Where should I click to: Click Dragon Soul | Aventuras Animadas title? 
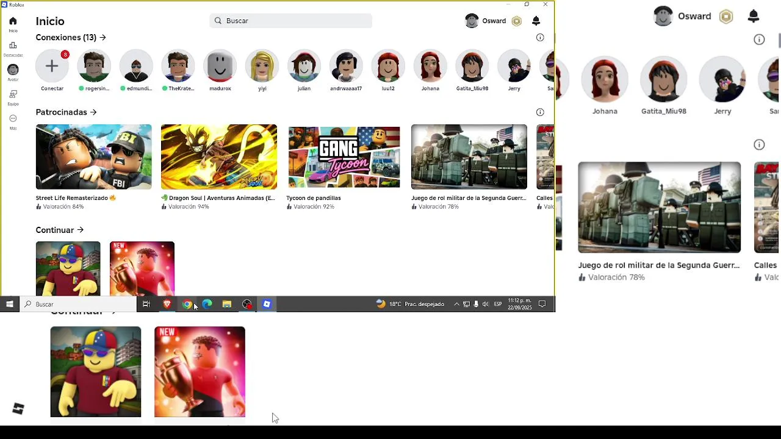[x=218, y=198]
